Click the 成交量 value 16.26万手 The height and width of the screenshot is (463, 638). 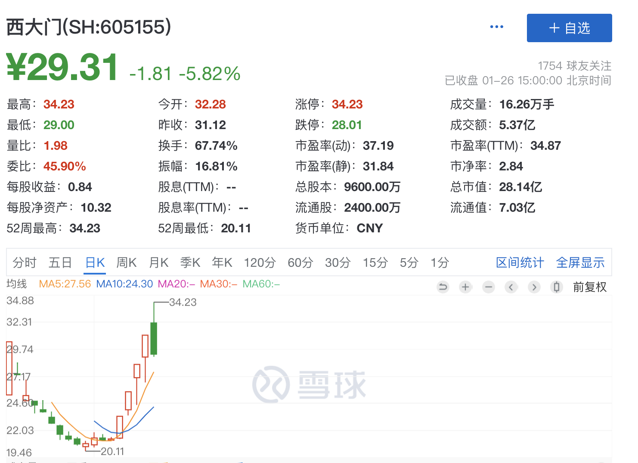tap(527, 104)
